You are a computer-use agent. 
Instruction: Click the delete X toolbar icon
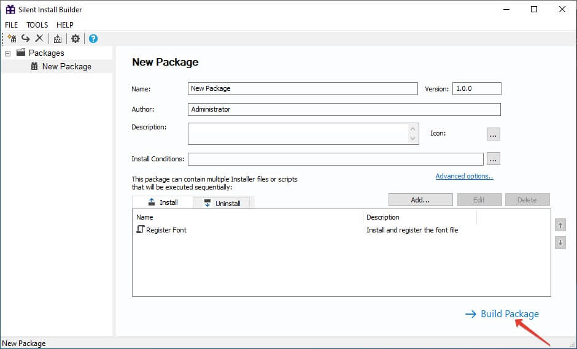click(39, 38)
